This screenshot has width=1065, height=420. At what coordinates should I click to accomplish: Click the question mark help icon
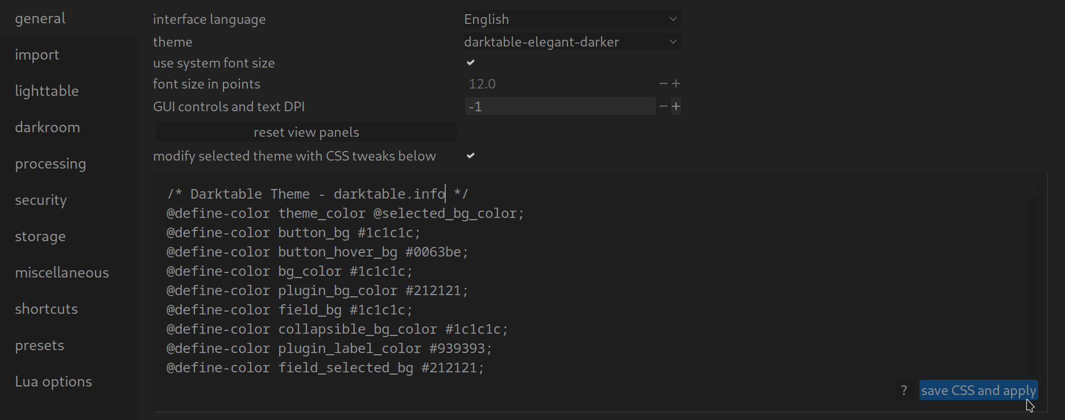coord(904,390)
